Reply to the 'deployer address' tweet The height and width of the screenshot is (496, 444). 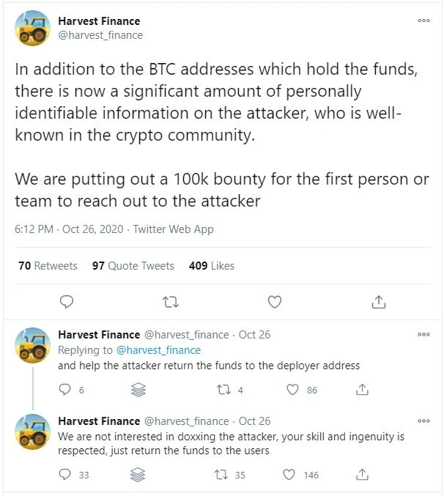click(x=66, y=390)
